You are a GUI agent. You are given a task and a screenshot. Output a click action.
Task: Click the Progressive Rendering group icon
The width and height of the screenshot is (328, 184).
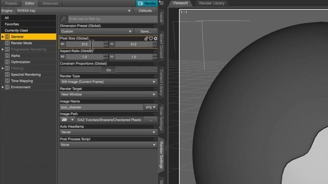[x=7, y=50]
